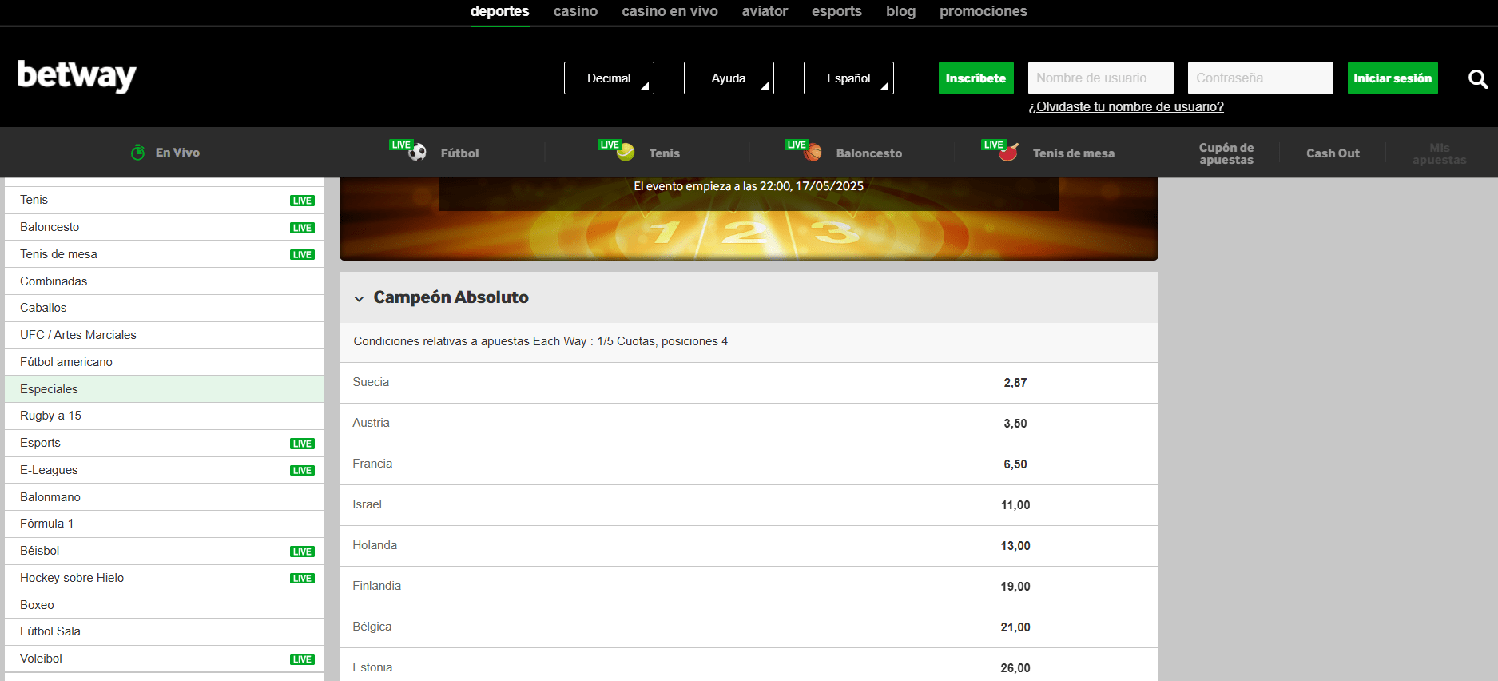
Task: Open Combinadas in the sidebar
Action: (165, 281)
